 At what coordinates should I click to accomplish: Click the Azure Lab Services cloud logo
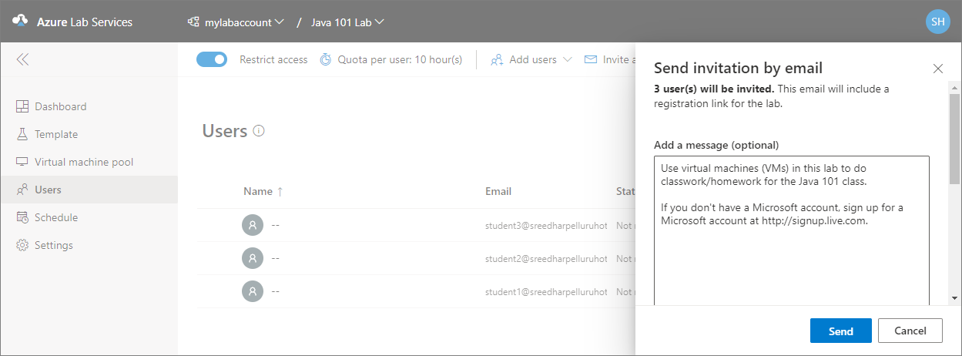[x=21, y=22]
